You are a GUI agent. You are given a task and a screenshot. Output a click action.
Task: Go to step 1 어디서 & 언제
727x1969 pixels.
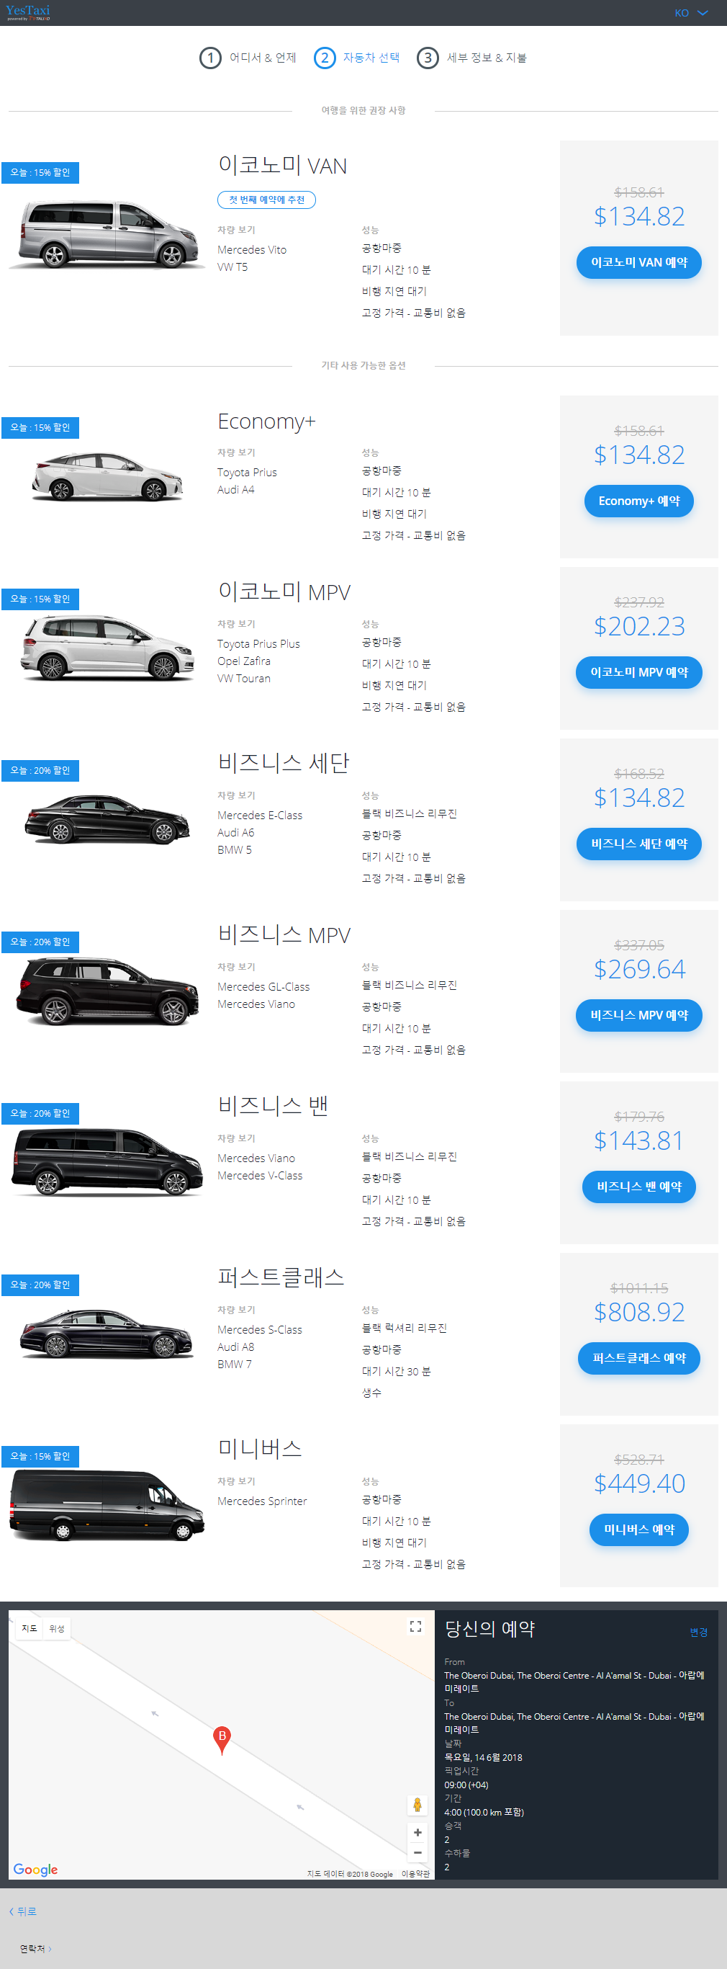pos(248,58)
